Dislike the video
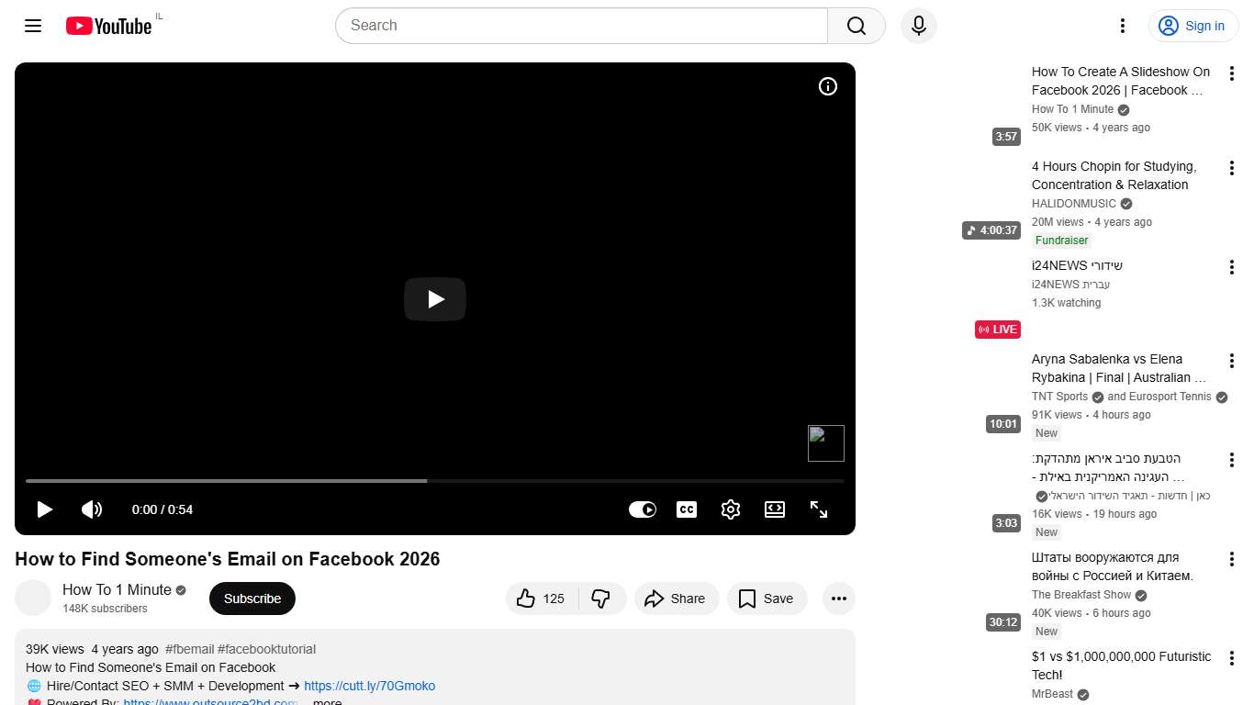The height and width of the screenshot is (705, 1254). point(601,598)
